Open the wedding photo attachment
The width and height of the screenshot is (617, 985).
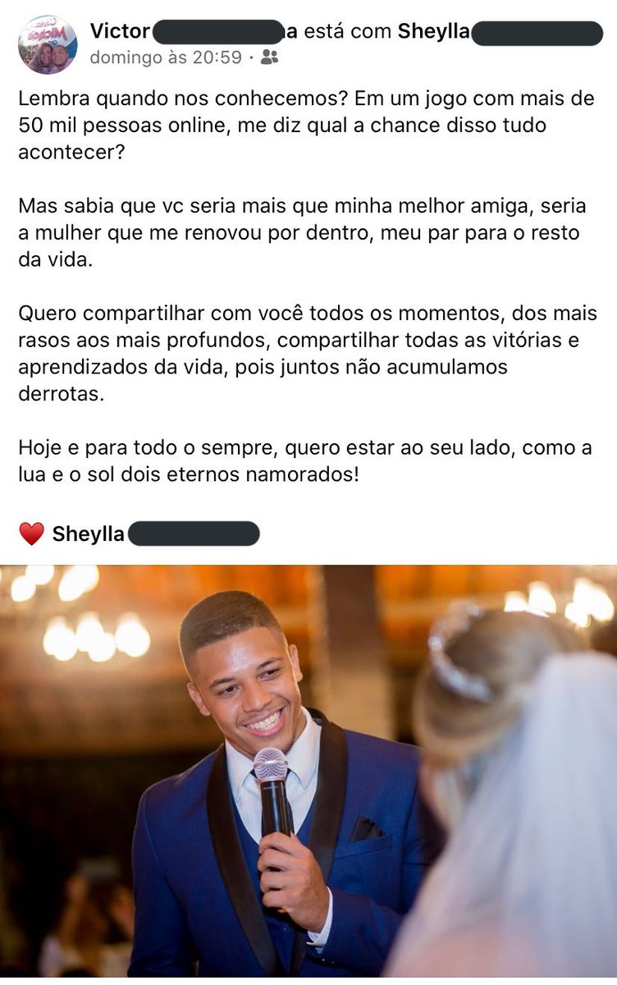(308, 771)
